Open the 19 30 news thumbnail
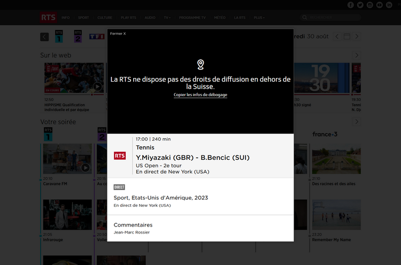The image size is (401, 265). [322, 78]
